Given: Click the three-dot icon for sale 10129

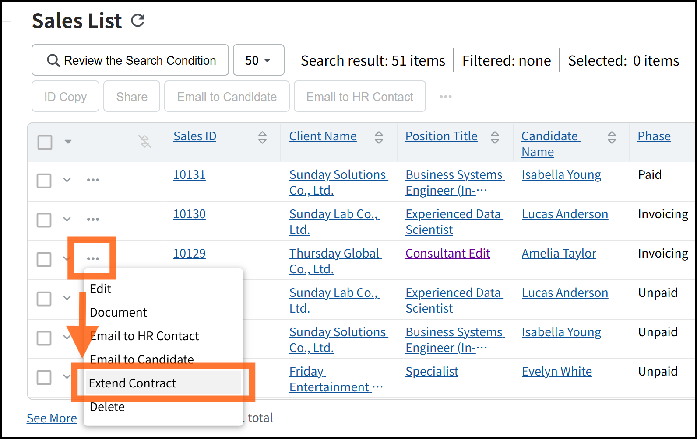Looking at the screenshot, I should click(93, 259).
